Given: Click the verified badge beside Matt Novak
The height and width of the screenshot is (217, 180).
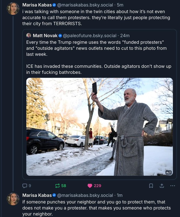Looking at the screenshot, I should [60, 36].
